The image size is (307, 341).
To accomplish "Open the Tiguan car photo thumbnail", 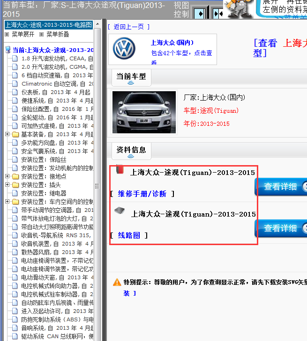I will 144,112.
